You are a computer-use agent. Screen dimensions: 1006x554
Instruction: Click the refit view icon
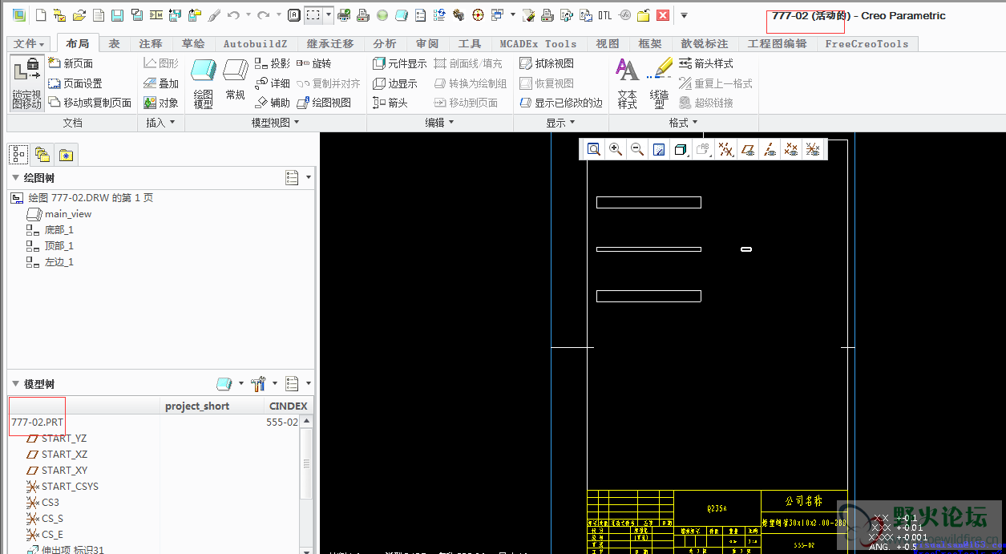click(594, 149)
